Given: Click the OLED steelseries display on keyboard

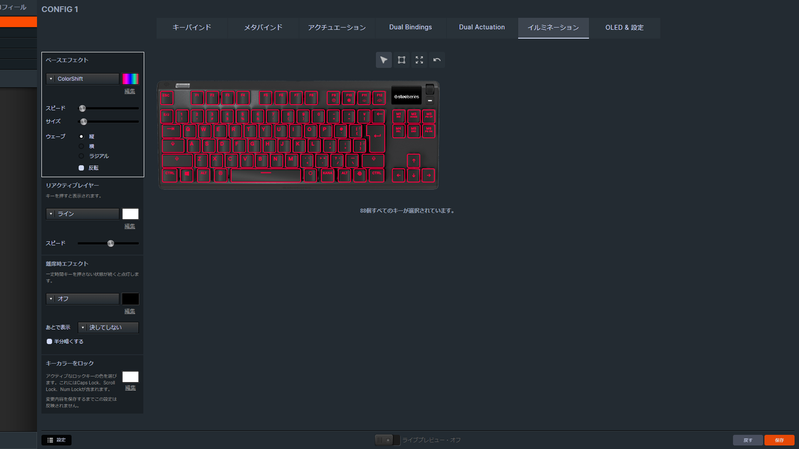Looking at the screenshot, I should (406, 96).
